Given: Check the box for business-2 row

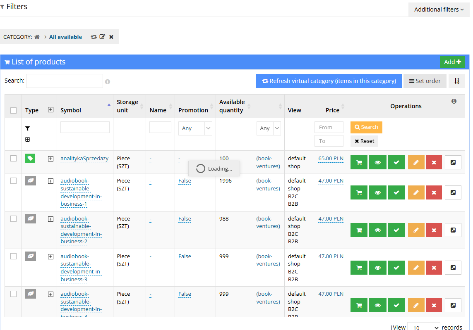Looking at the screenshot, I should click(13, 218).
